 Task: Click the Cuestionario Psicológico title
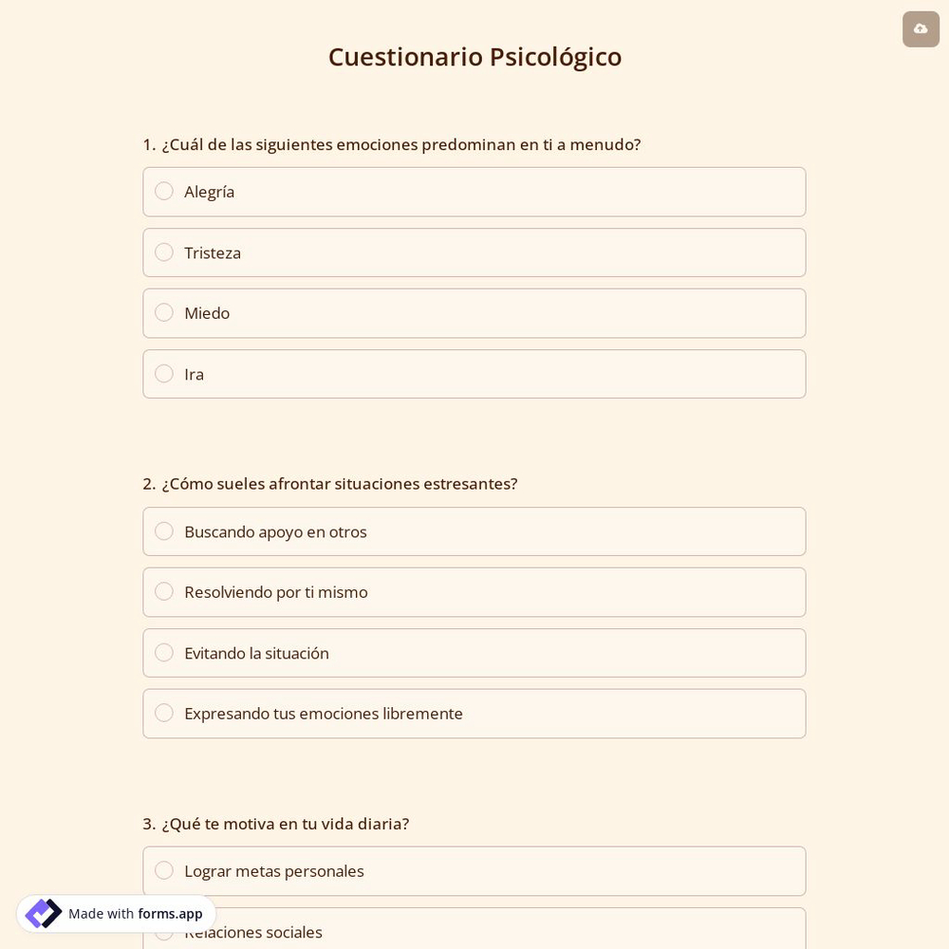(474, 56)
